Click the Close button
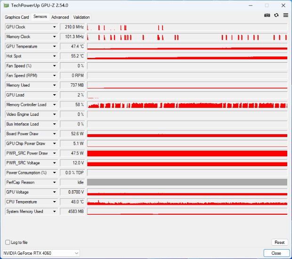 pos(276,253)
